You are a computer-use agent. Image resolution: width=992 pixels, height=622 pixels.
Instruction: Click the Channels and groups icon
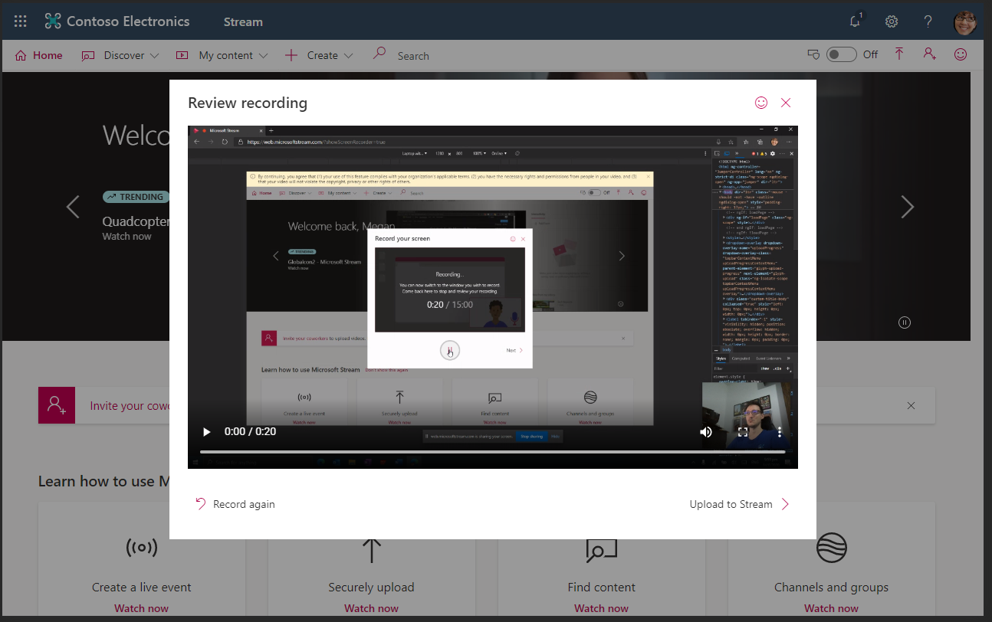(831, 548)
